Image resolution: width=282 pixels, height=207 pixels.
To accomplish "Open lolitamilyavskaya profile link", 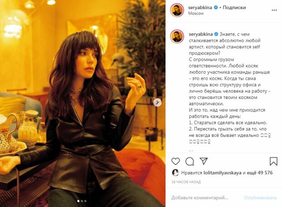I will pyautogui.click(x=222, y=173).
